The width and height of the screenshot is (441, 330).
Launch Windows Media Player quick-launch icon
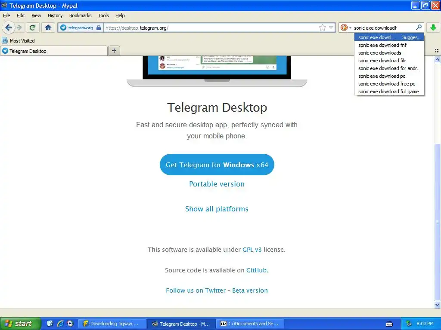[70, 324]
